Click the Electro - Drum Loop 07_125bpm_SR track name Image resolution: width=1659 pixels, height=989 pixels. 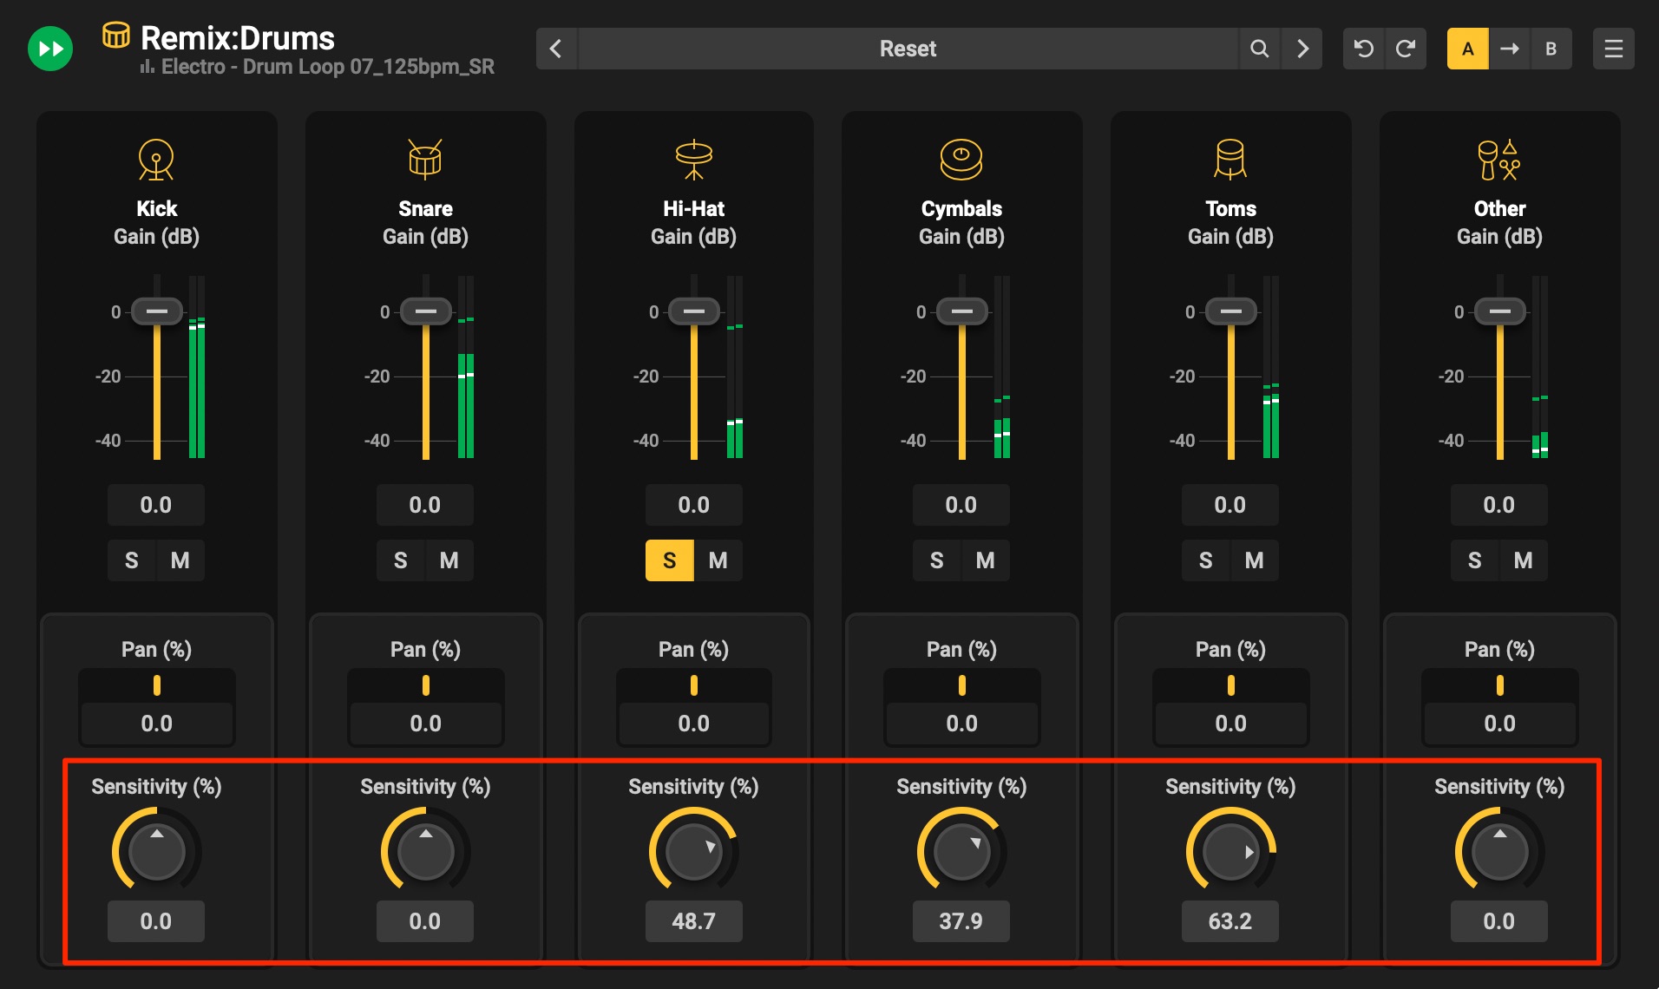(328, 67)
